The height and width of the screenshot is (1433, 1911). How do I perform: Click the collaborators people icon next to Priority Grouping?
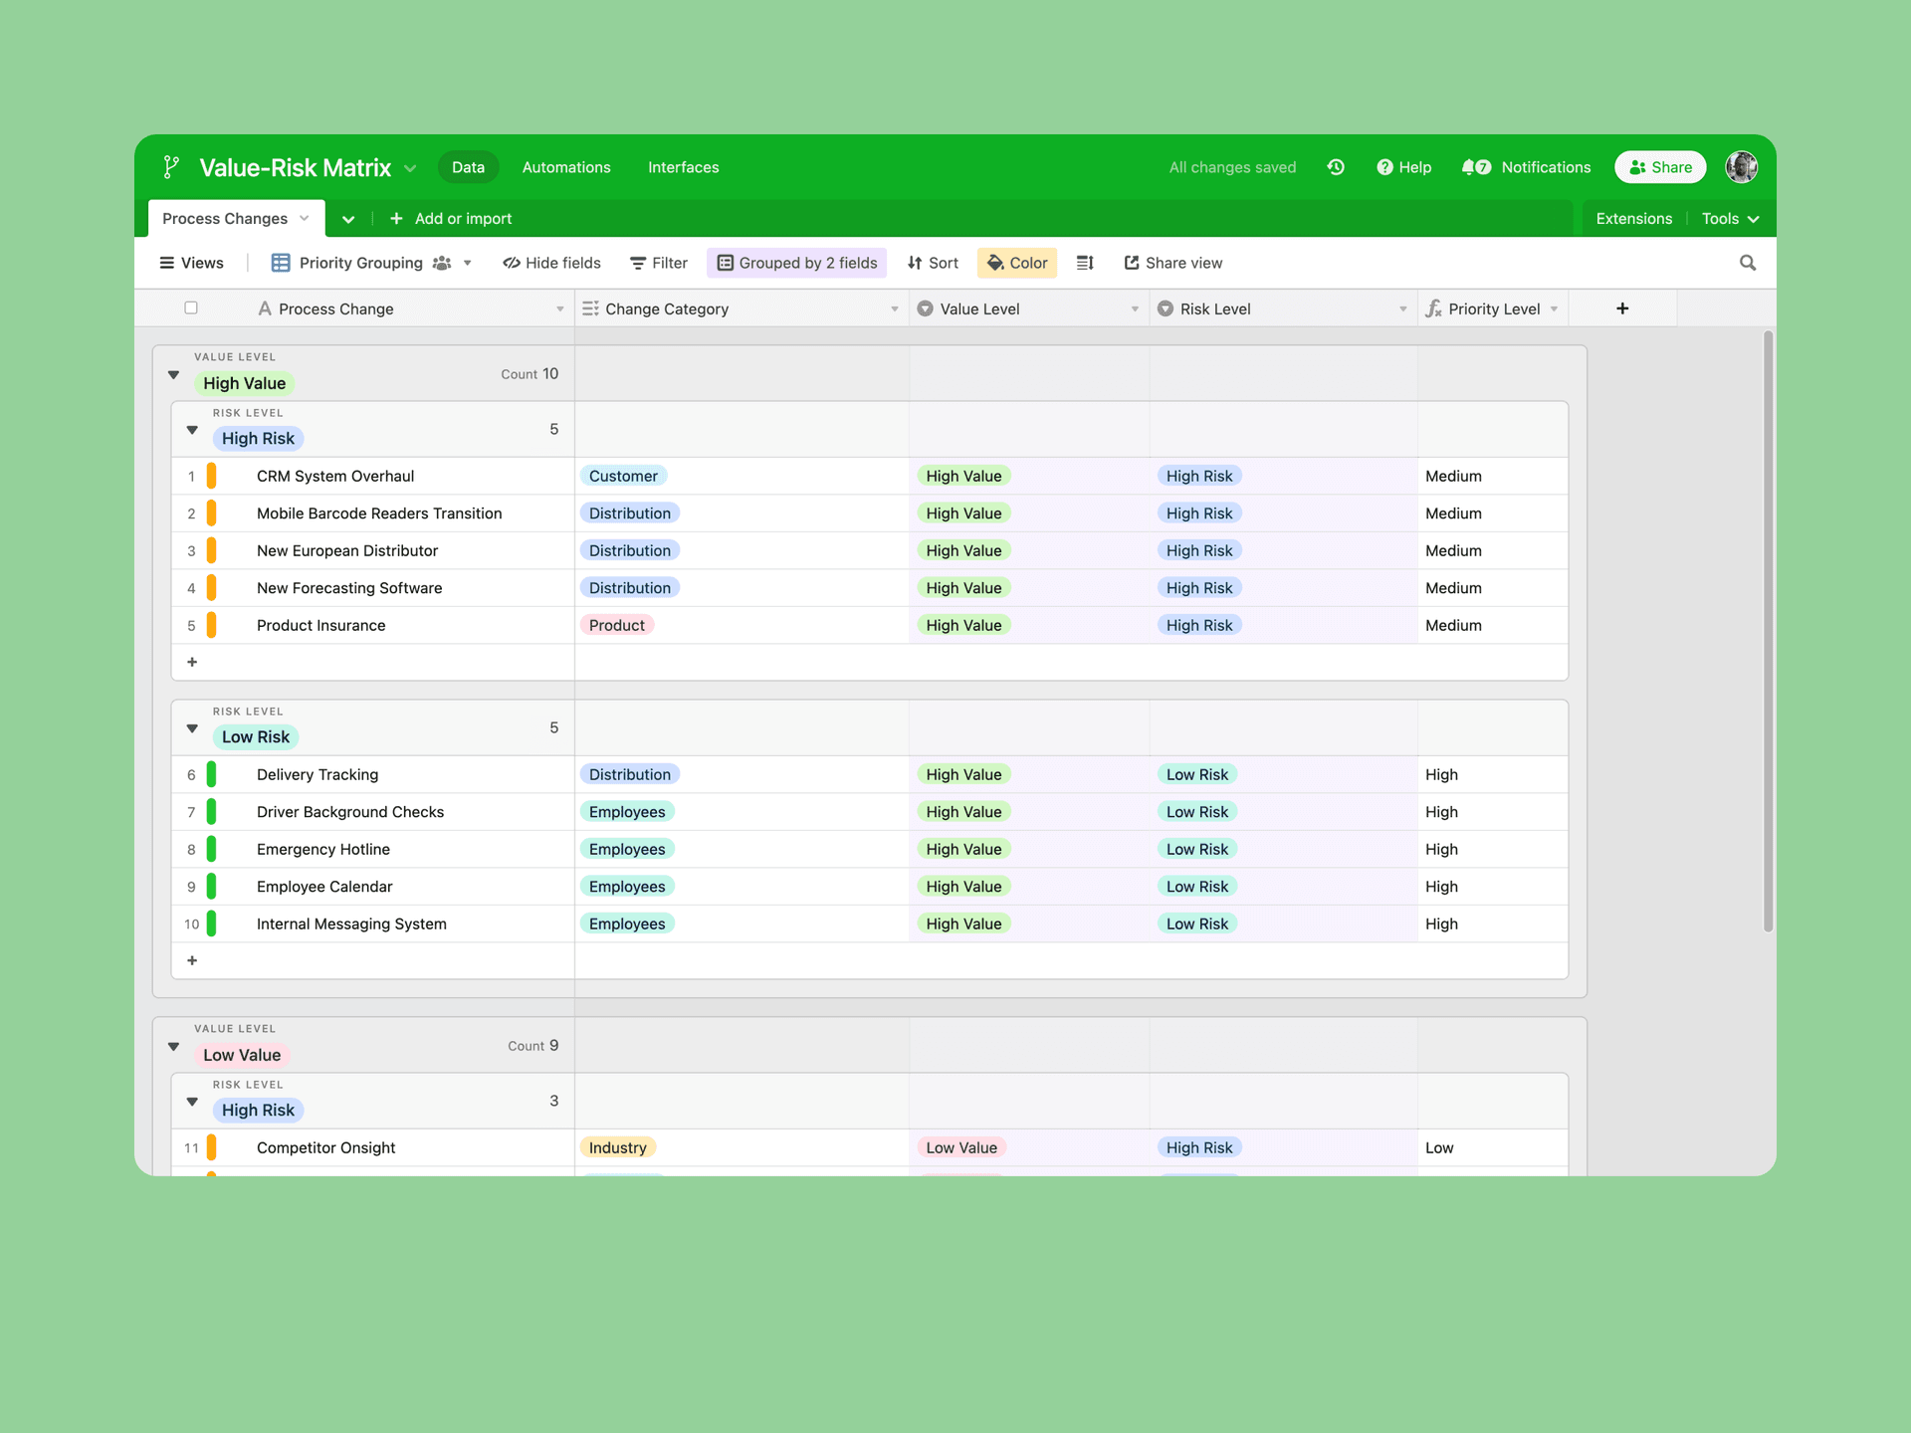click(442, 263)
